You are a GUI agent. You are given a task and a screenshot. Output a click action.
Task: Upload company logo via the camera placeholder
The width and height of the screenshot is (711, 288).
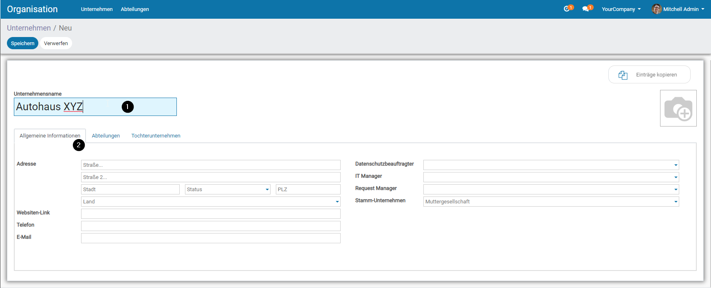[678, 108]
